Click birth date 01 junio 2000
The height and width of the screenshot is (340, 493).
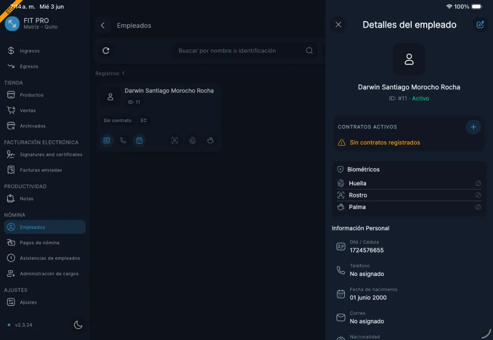pyautogui.click(x=368, y=298)
